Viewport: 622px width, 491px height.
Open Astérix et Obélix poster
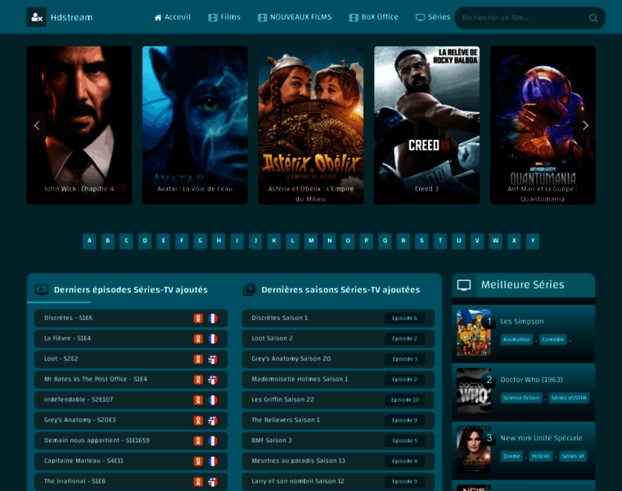click(311, 125)
